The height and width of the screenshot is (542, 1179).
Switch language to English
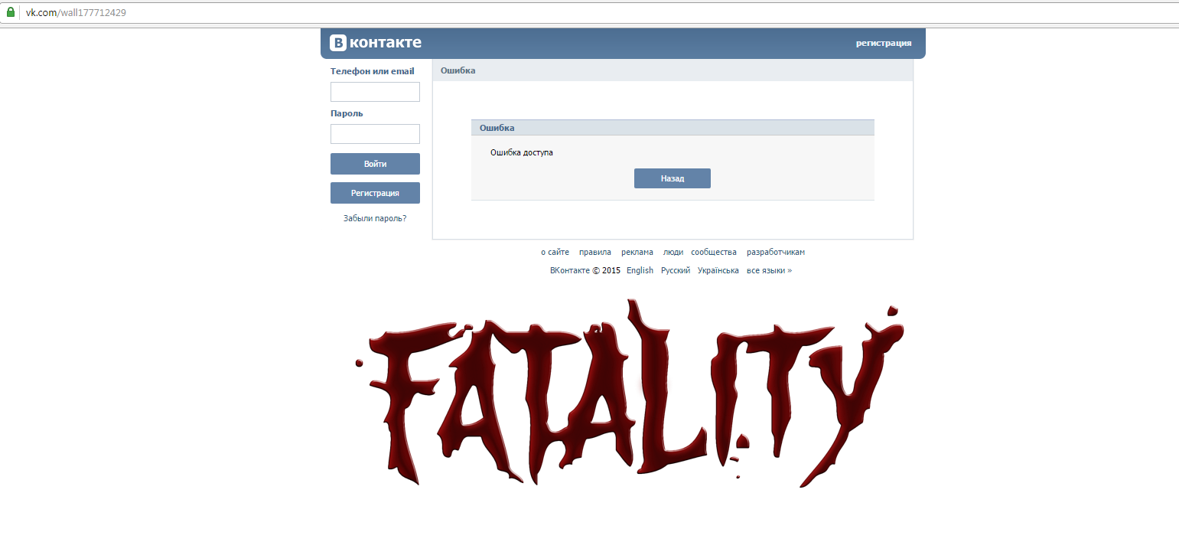[640, 270]
